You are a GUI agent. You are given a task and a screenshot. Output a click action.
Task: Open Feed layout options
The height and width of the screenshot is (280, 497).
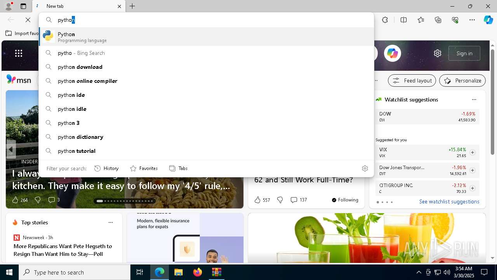[412, 80]
